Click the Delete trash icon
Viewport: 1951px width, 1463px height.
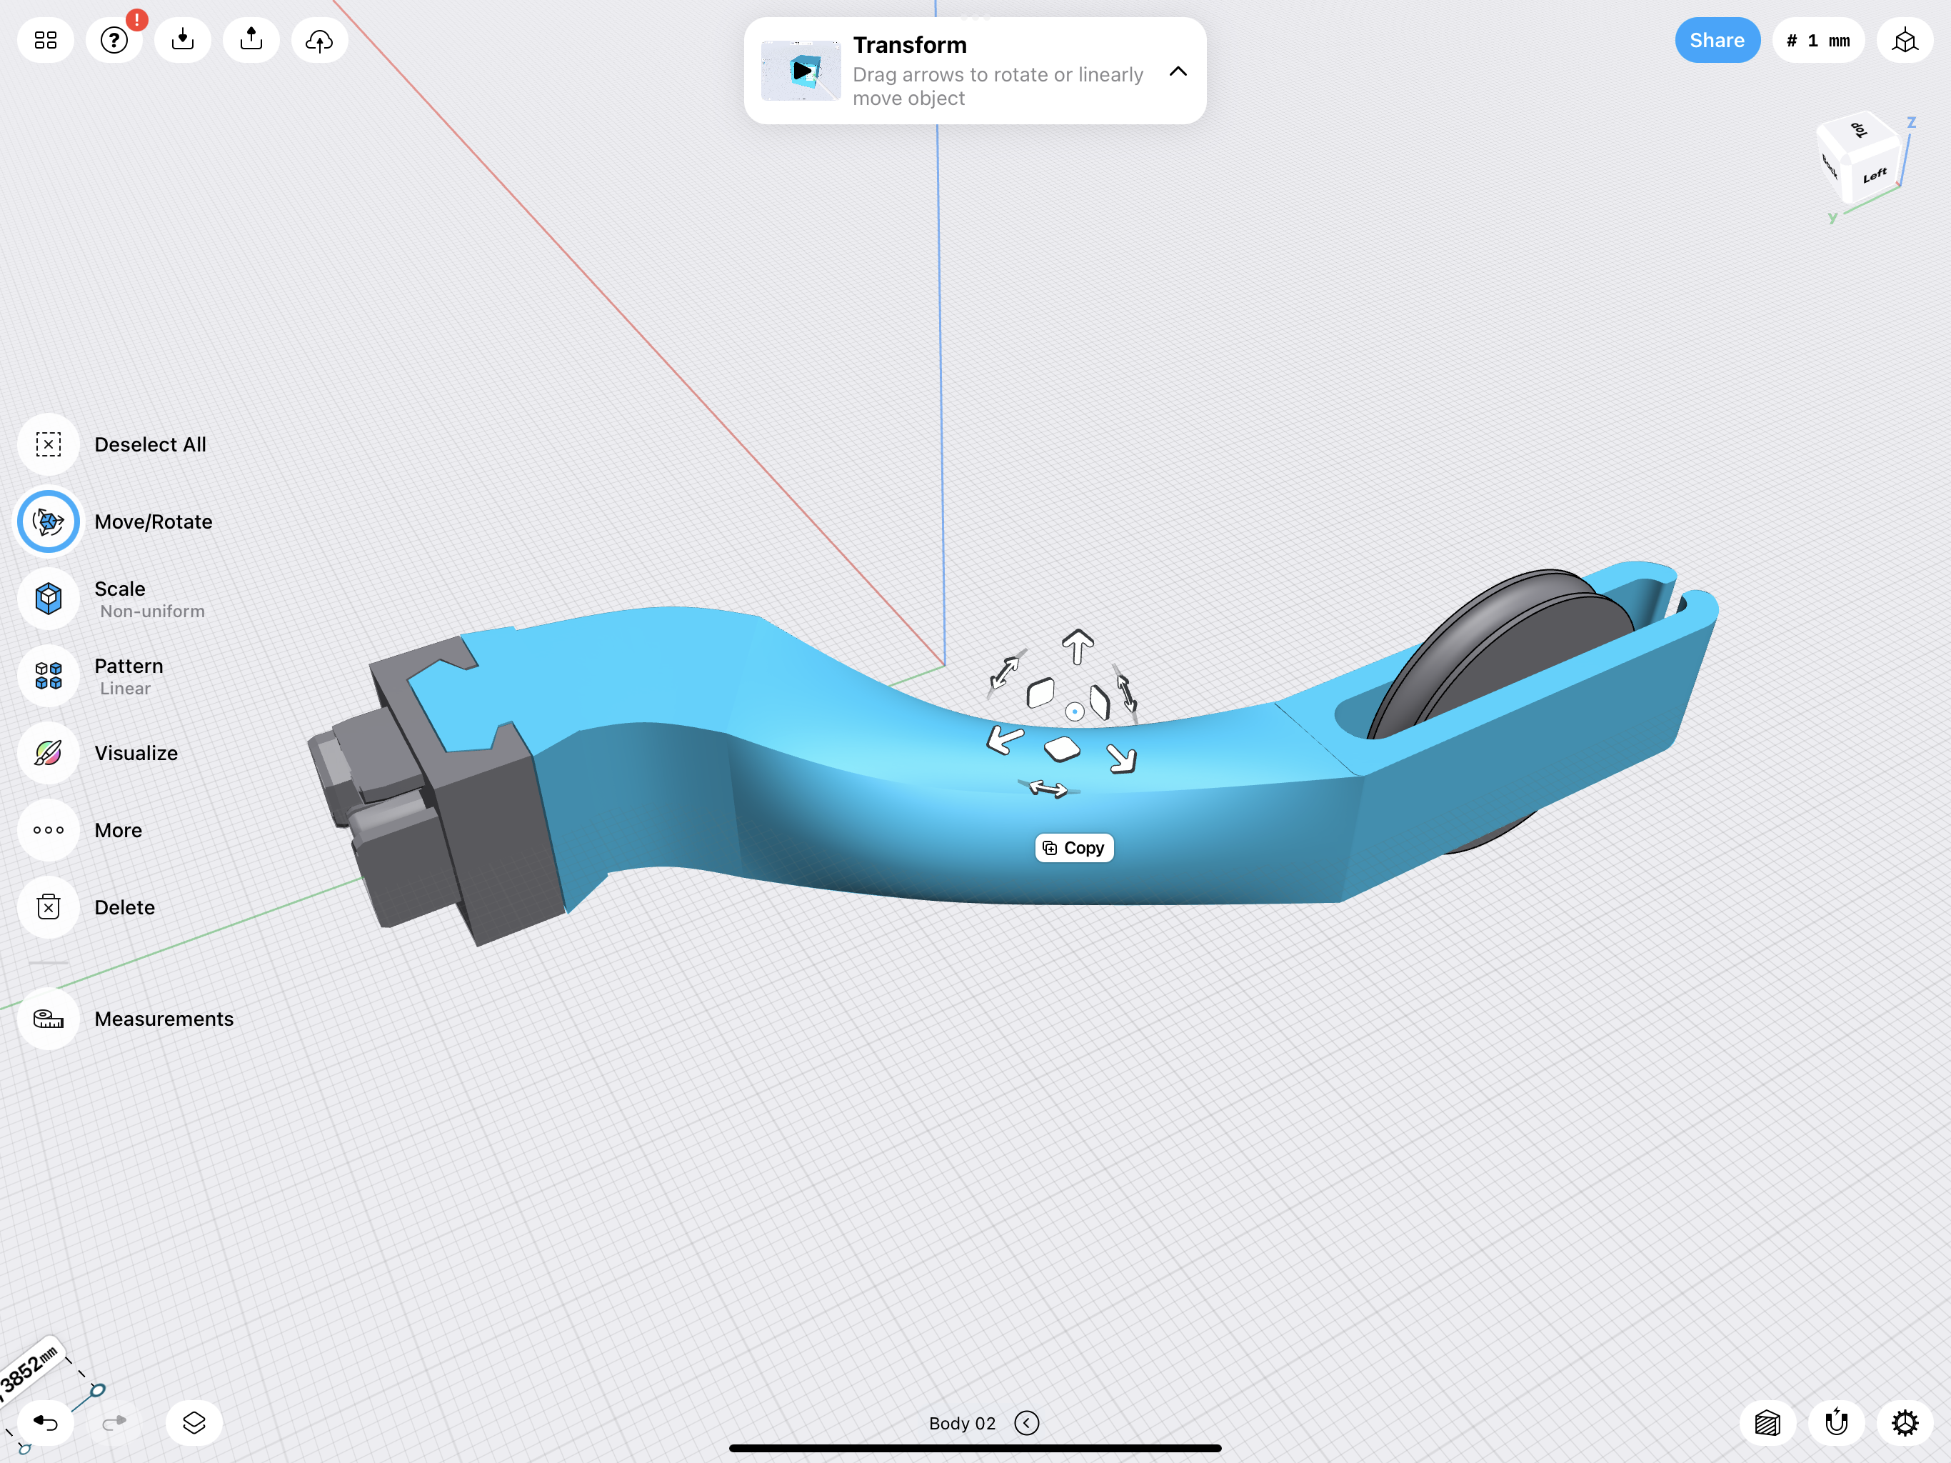click(x=49, y=907)
